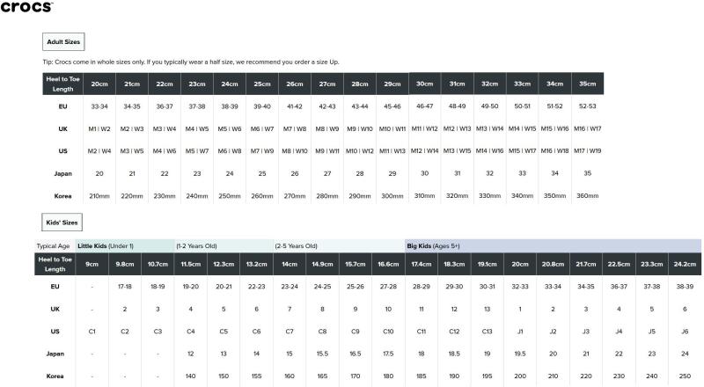Click the Korea row label in the kids table
The image size is (704, 387).
coord(55,376)
